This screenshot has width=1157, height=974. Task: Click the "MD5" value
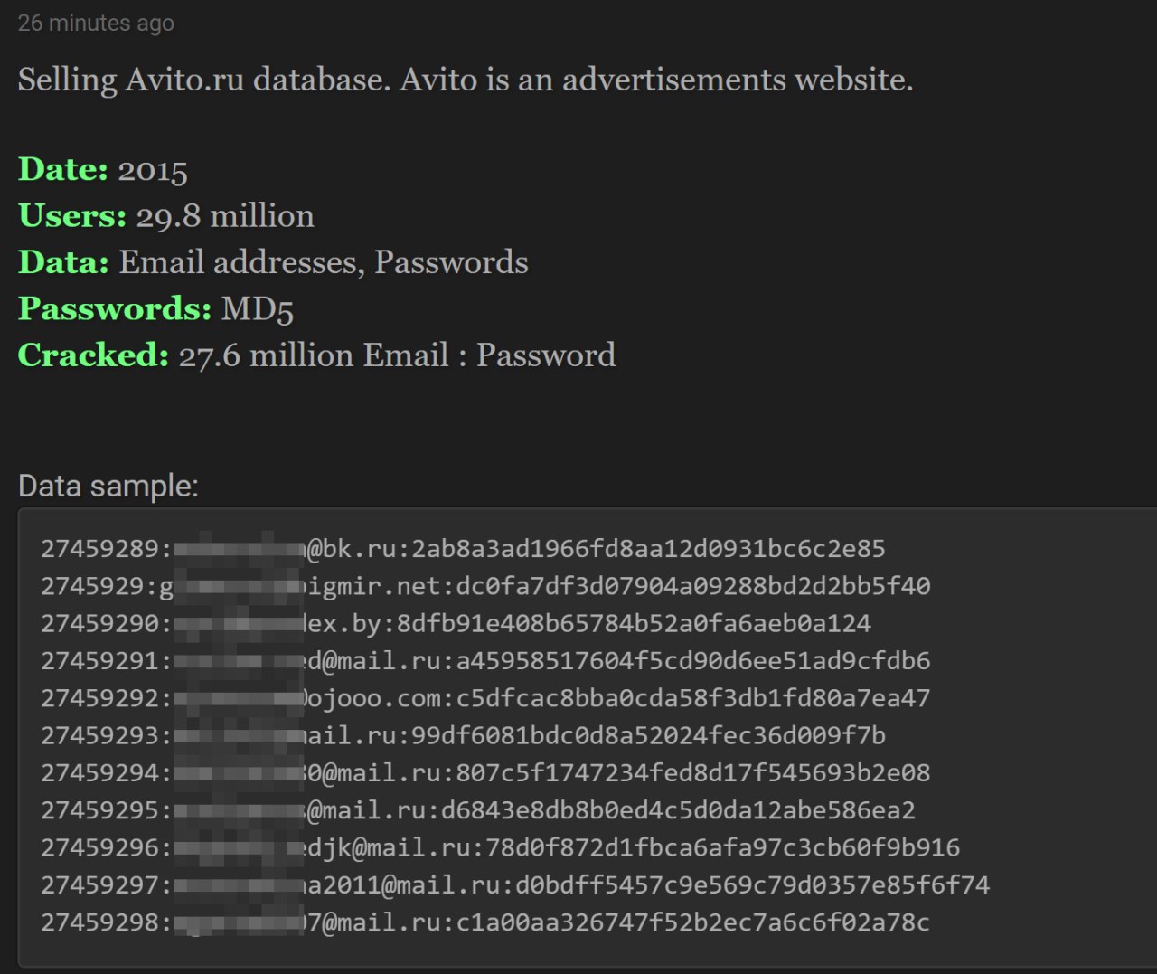tap(258, 308)
